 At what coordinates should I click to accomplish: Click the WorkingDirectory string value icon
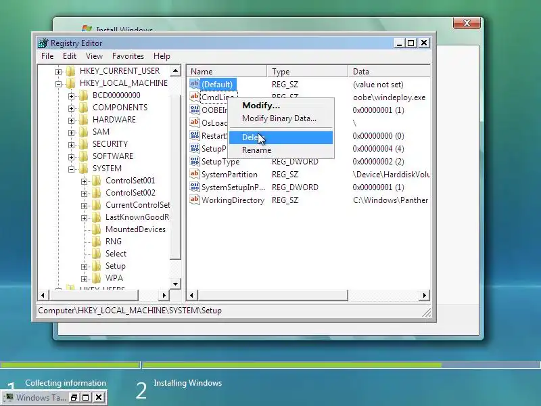coord(195,200)
